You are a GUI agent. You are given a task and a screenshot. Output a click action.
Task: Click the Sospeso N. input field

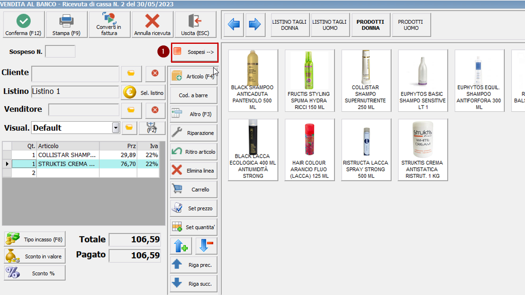click(x=60, y=52)
